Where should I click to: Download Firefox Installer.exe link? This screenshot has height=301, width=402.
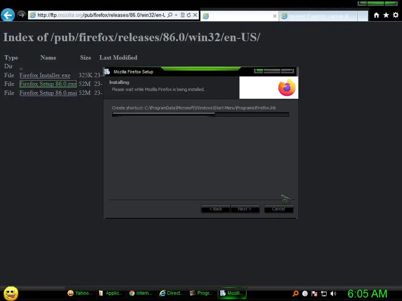[45, 75]
